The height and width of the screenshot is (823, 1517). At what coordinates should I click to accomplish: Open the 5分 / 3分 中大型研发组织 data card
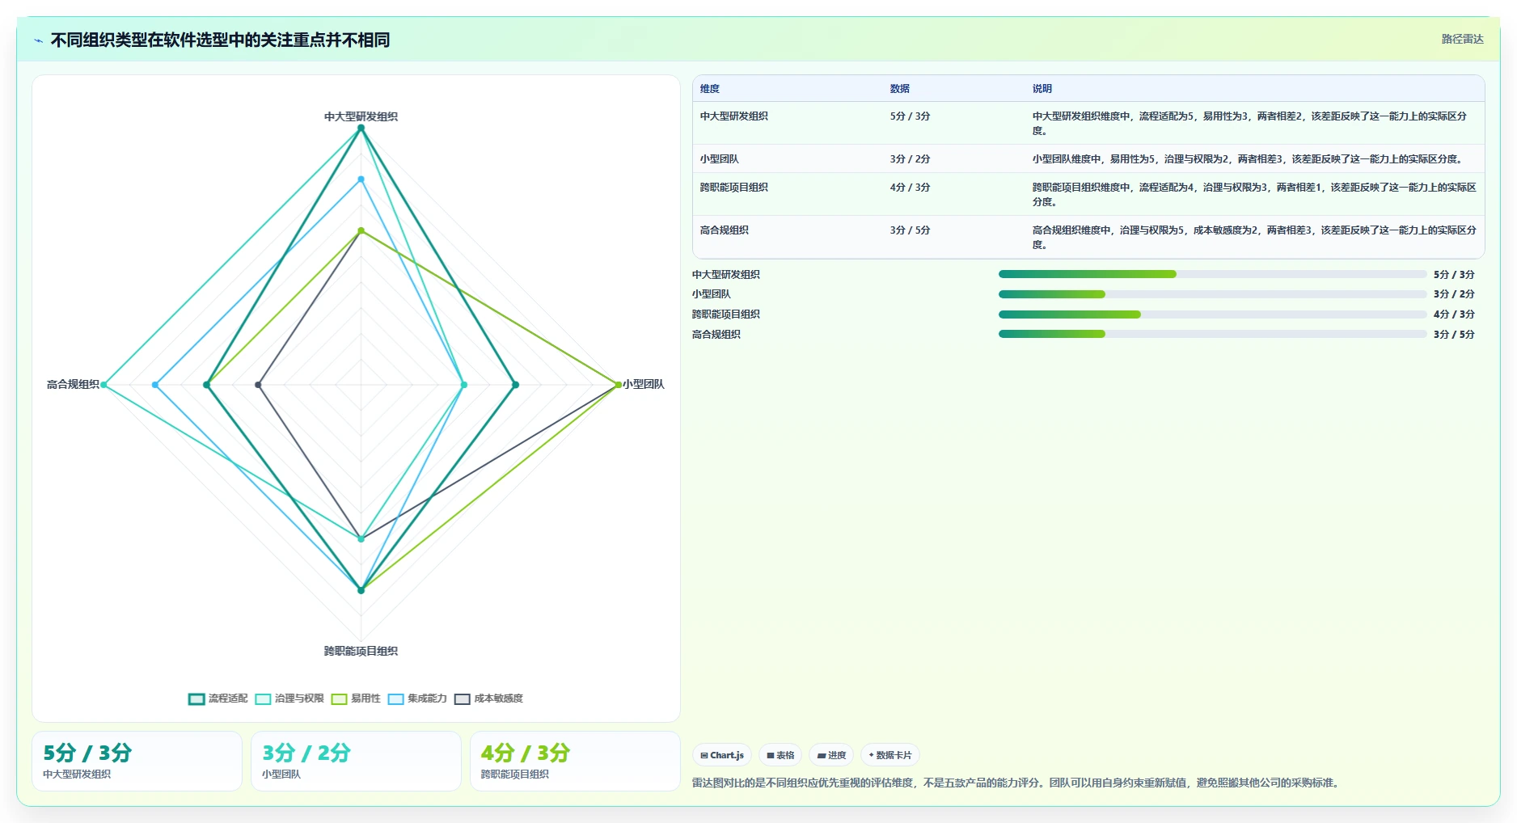coord(137,761)
